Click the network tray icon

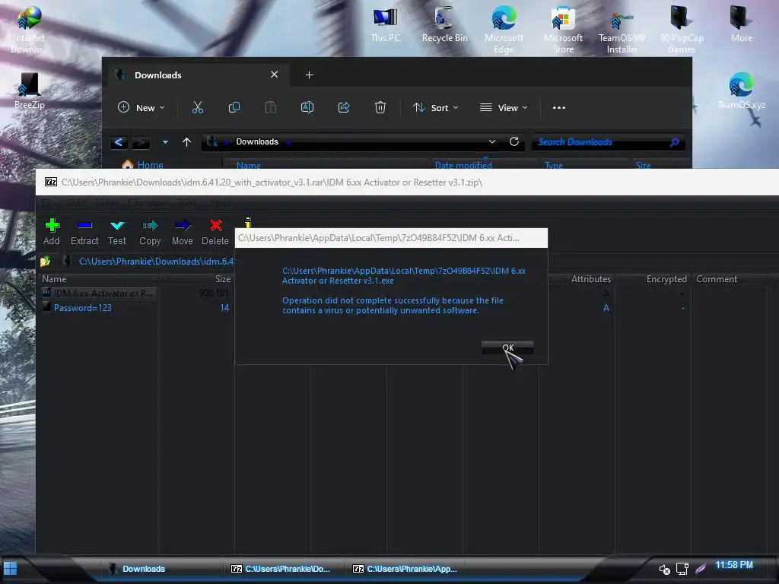[x=682, y=569]
